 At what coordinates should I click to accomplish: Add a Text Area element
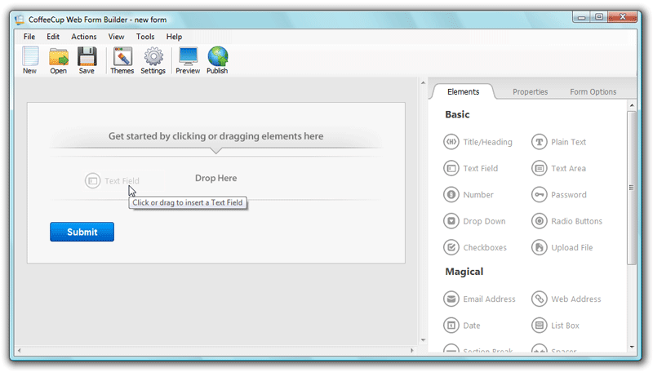click(x=558, y=169)
